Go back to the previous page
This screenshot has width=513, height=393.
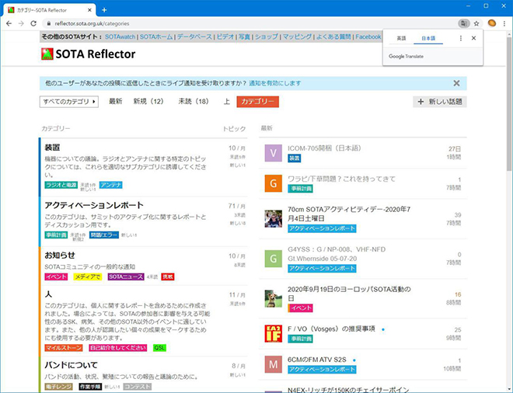[x=9, y=23]
